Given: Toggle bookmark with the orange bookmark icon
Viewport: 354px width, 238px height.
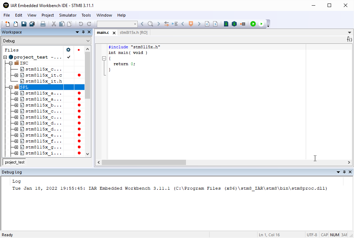Looking at the screenshot, I should [x=191, y=24].
